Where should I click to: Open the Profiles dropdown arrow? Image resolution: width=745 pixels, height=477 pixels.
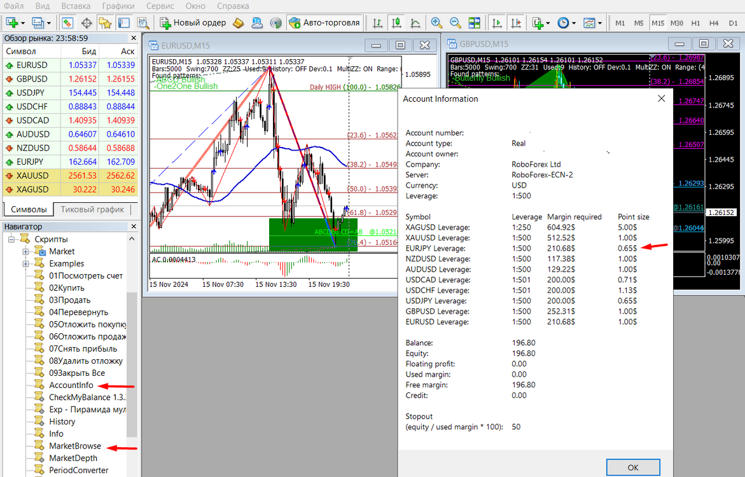pos(48,23)
